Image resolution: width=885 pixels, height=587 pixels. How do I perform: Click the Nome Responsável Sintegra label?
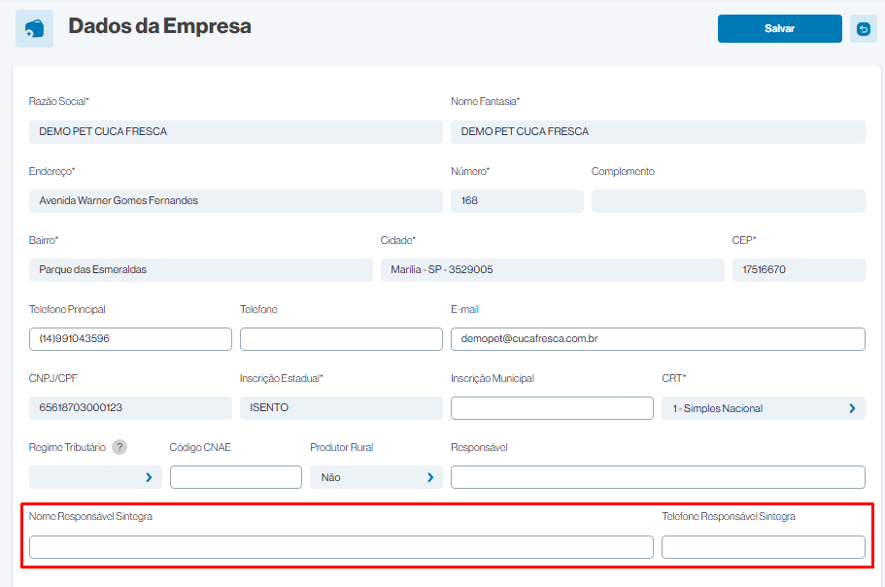point(90,516)
